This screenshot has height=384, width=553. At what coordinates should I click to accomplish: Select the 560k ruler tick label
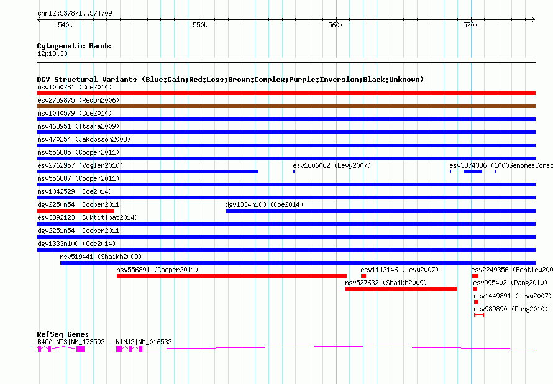[336, 25]
